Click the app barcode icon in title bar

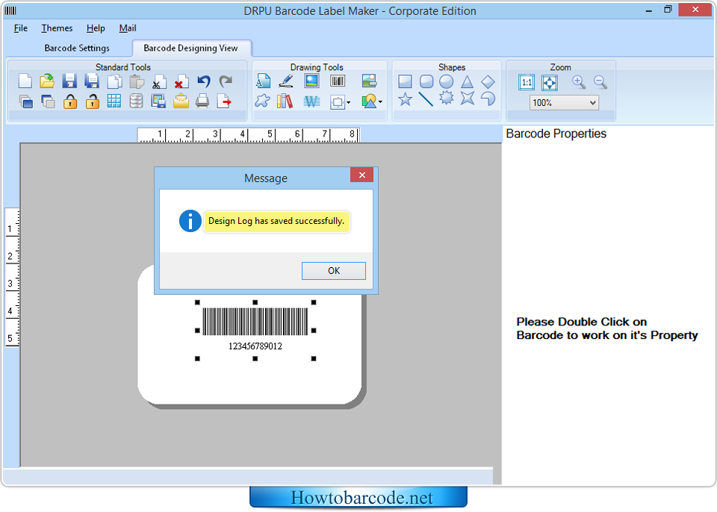[x=10, y=10]
